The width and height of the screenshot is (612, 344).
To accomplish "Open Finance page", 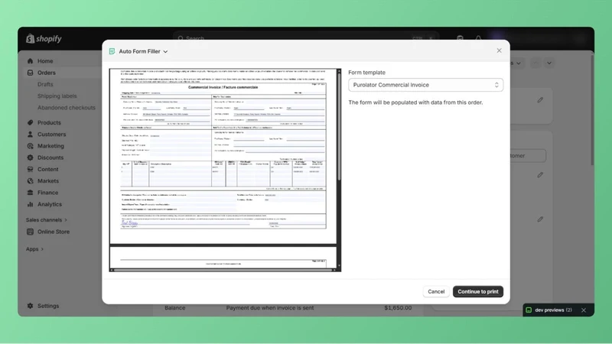I will (47, 193).
